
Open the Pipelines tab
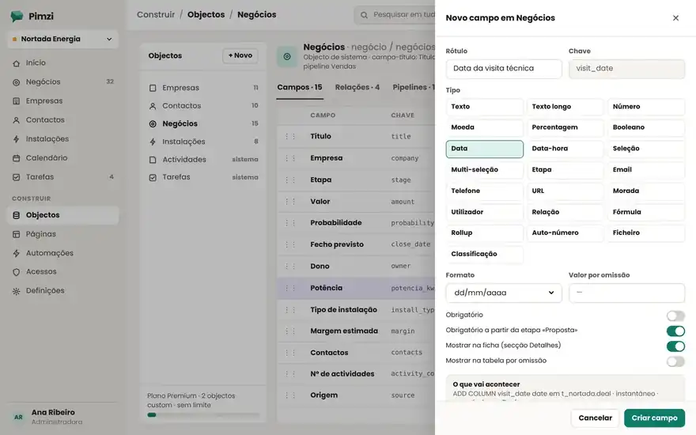[x=413, y=88]
